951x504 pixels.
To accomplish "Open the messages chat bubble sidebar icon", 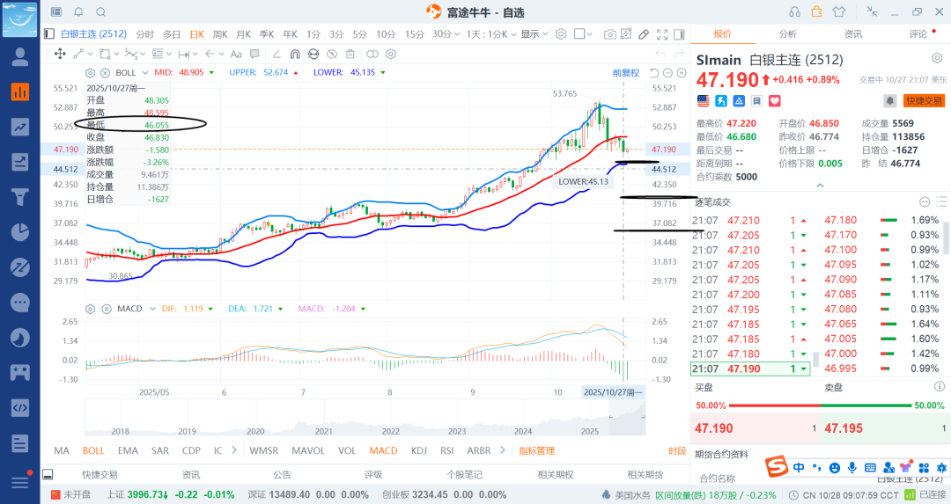I will (x=20, y=302).
